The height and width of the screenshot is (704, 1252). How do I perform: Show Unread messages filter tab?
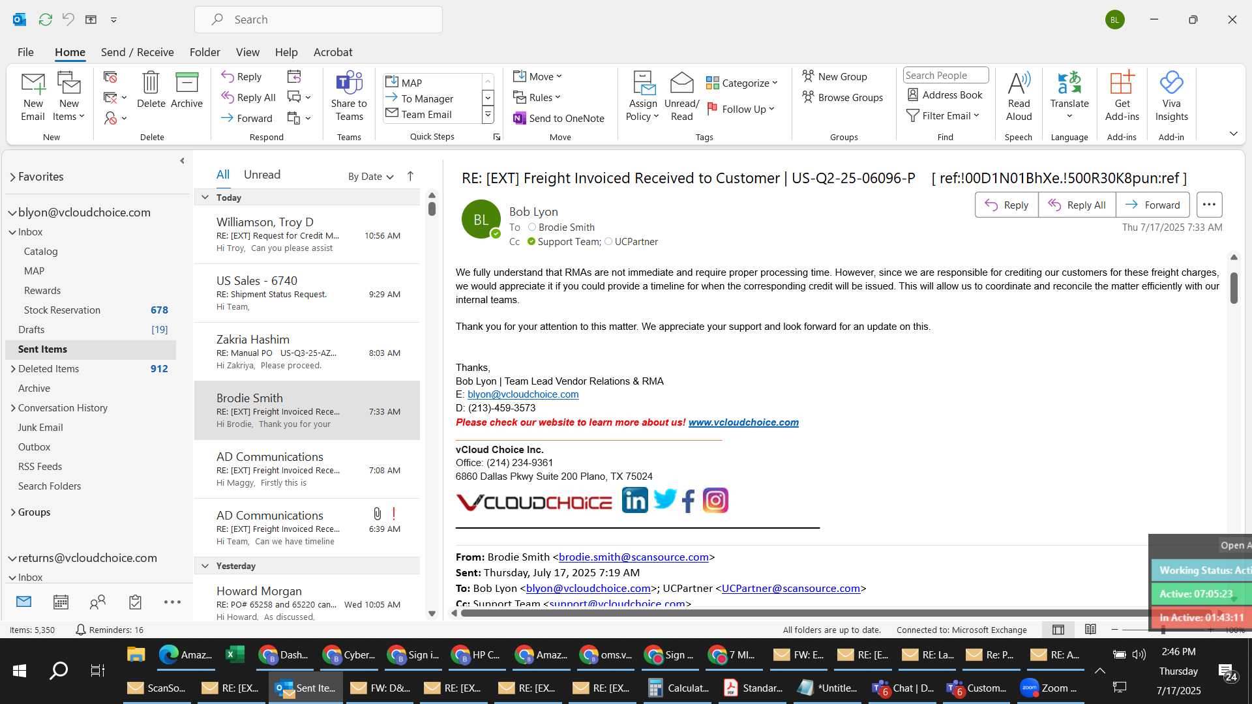pyautogui.click(x=262, y=174)
